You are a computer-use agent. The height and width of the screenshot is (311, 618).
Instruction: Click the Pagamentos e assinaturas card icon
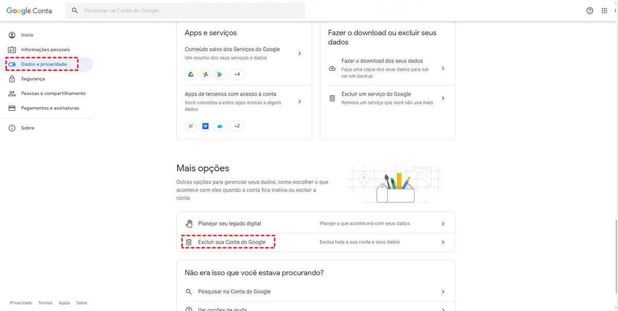pos(12,108)
